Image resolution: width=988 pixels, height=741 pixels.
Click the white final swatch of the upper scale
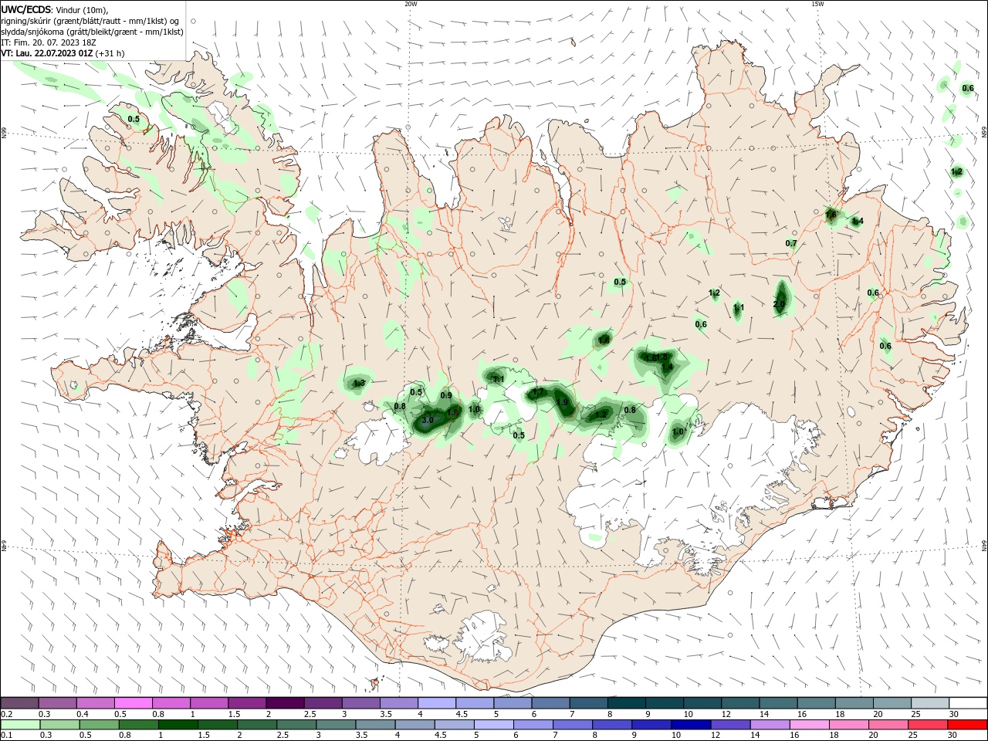tap(967, 703)
